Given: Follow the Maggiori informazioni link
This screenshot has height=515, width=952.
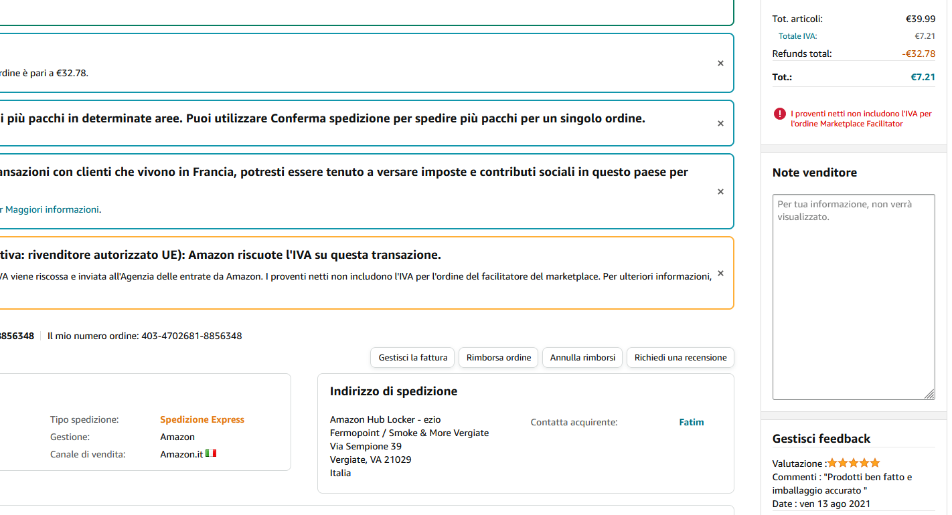Looking at the screenshot, I should pyautogui.click(x=52, y=209).
